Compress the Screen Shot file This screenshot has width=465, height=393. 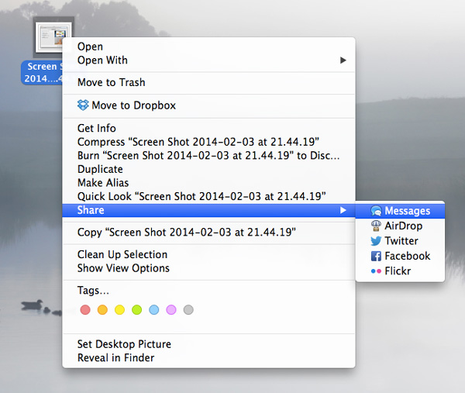(x=208, y=142)
